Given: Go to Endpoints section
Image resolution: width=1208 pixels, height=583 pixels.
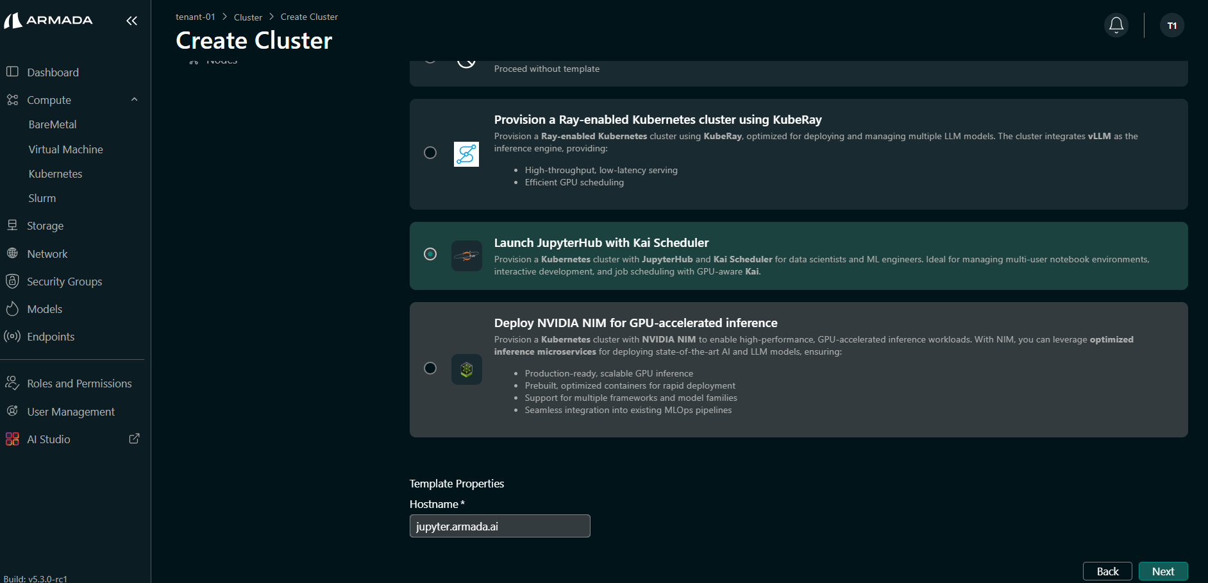Looking at the screenshot, I should tap(51, 337).
